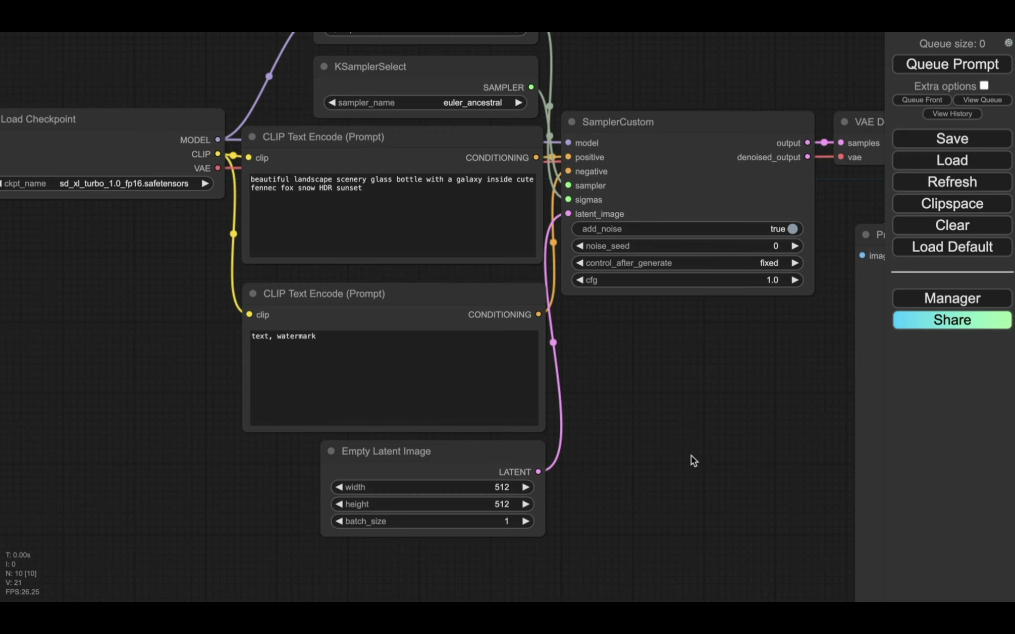Increase batch_size with right arrow
Image resolution: width=1015 pixels, height=634 pixels.
[x=525, y=521]
